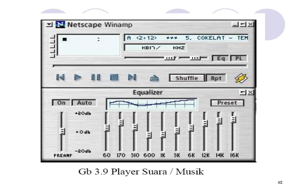Switch the equalizer On button
The image size is (300, 196).
tap(61, 103)
